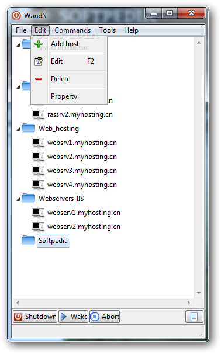Select host websrv1.myhosting.cn
Screen dimensions: 221x354
click(x=82, y=143)
